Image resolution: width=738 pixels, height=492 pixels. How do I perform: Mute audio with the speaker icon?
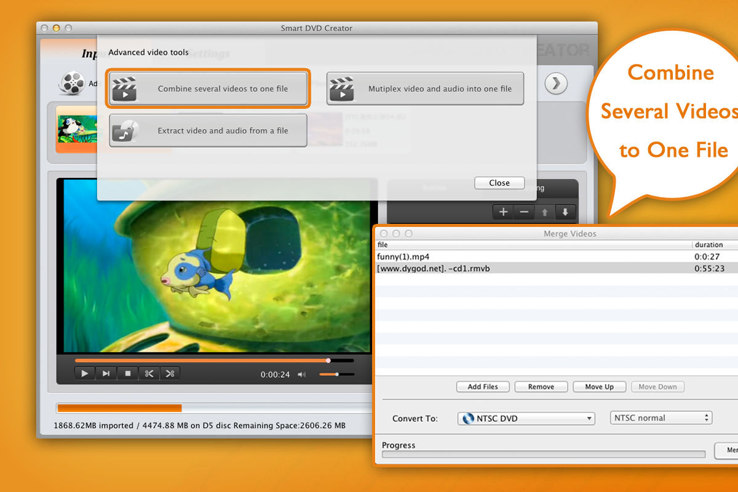tap(301, 375)
